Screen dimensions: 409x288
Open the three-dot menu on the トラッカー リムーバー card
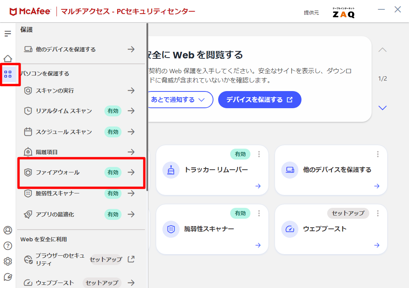pos(259,154)
